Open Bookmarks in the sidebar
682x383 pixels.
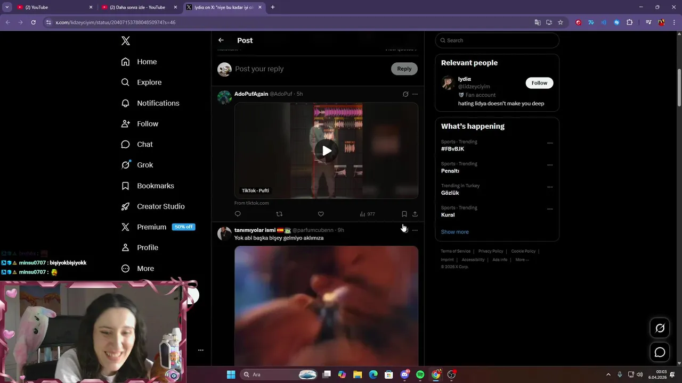148,186
